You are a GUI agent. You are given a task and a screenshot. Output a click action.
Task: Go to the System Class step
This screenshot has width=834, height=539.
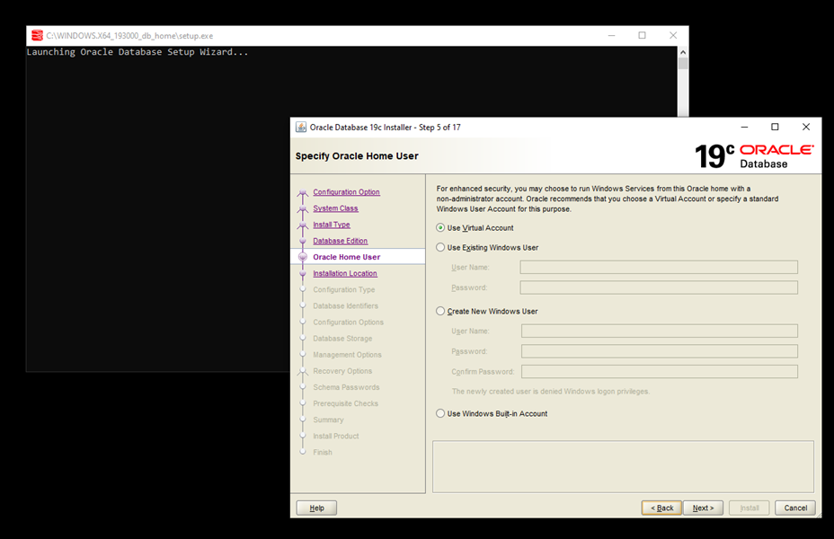(x=335, y=208)
